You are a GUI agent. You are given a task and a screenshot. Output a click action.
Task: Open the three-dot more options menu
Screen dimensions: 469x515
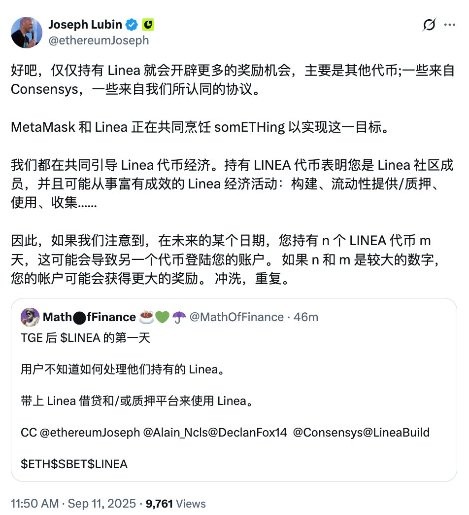tap(450, 25)
